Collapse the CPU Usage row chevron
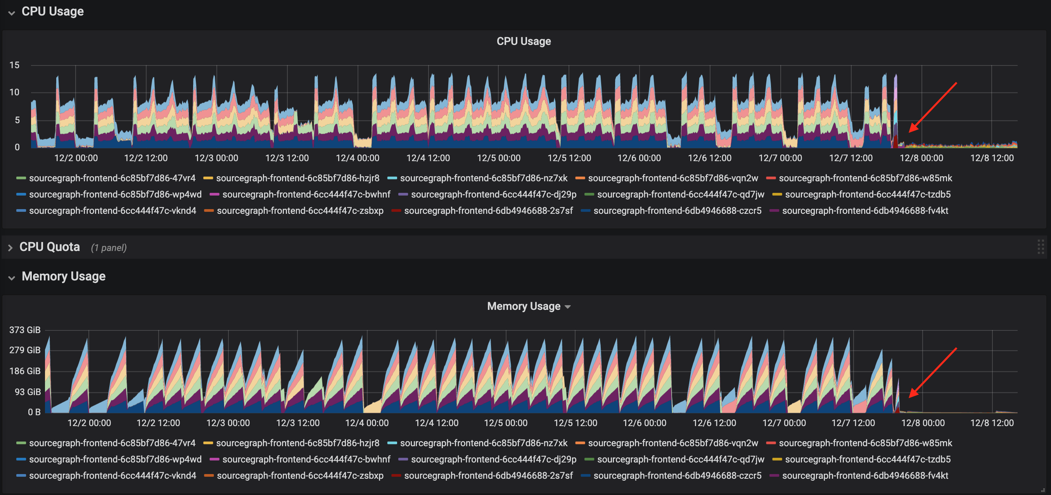The image size is (1051, 495). pos(10,12)
